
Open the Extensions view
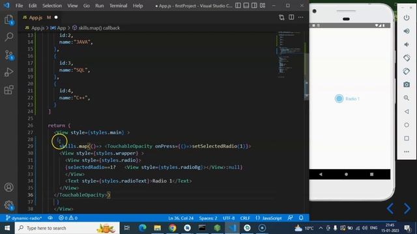click(x=8, y=90)
